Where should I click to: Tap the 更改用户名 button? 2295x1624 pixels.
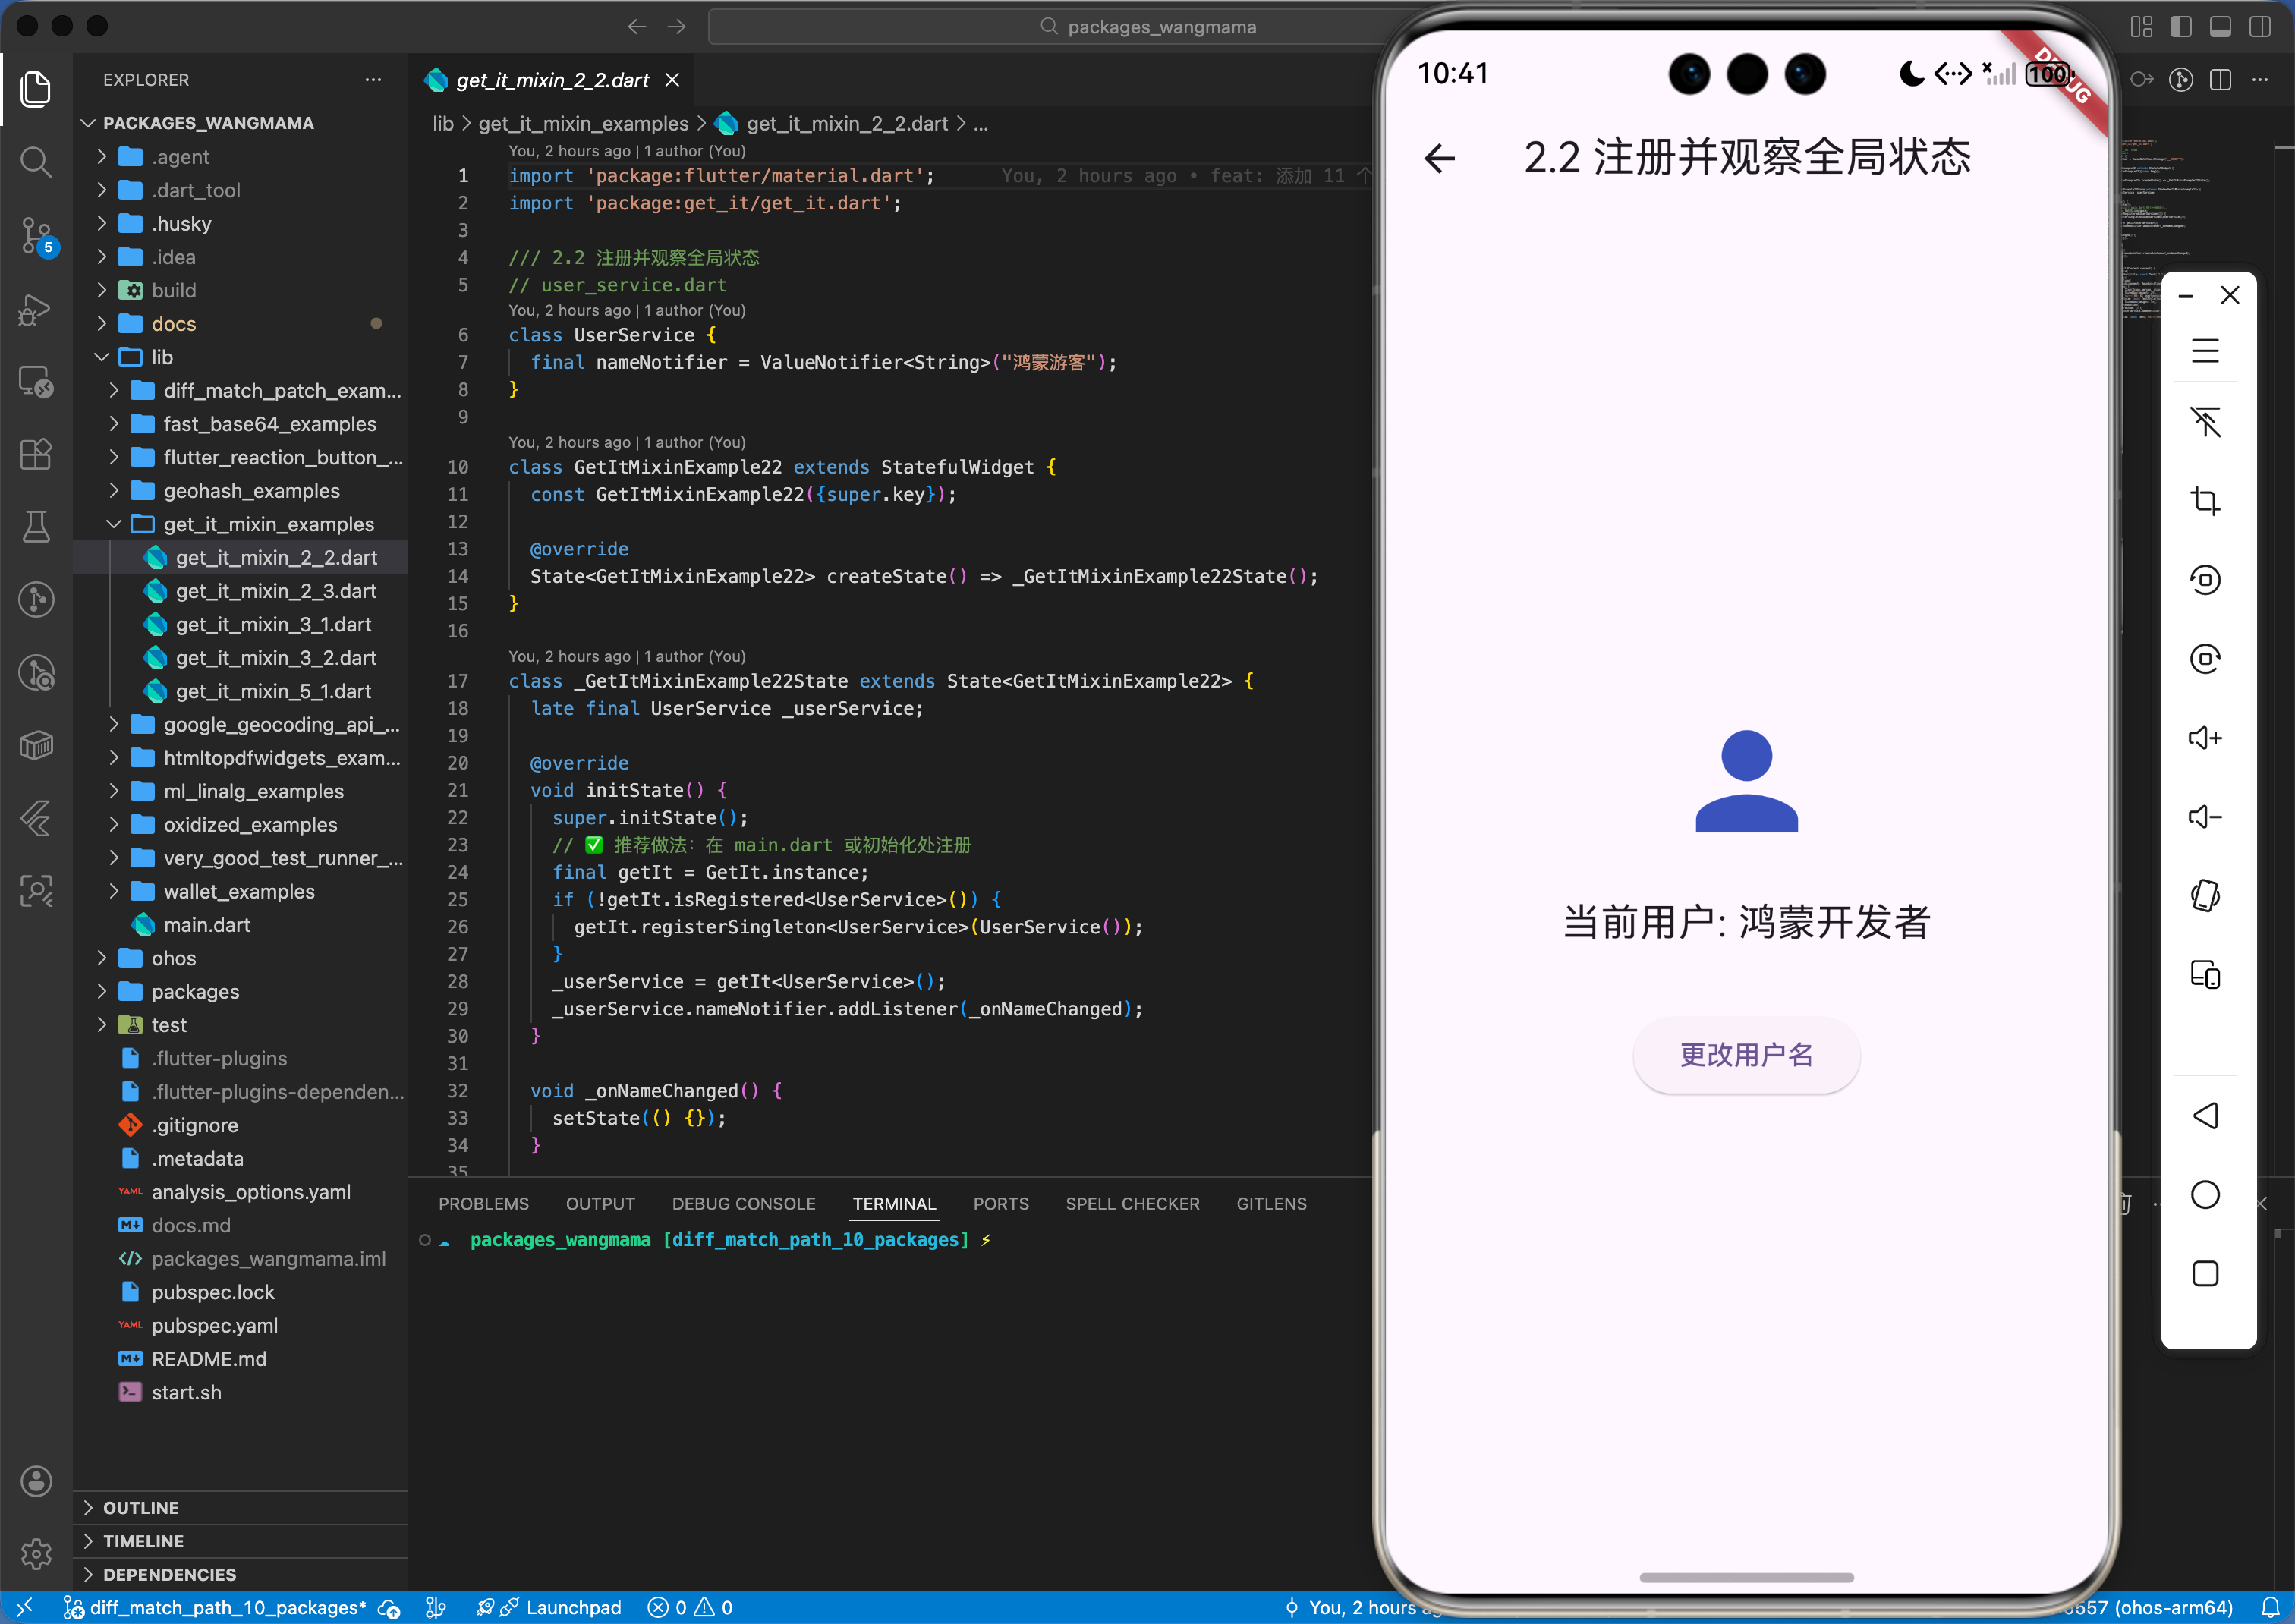(1745, 1055)
